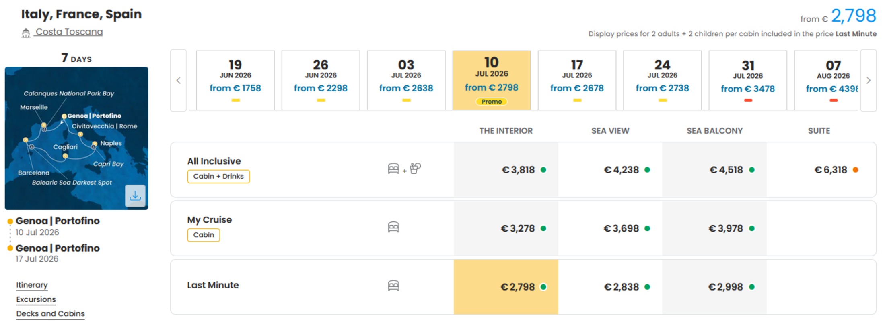Choose Last Minute Sea Balcony at €2,998
The image size is (885, 321).
[x=714, y=287]
